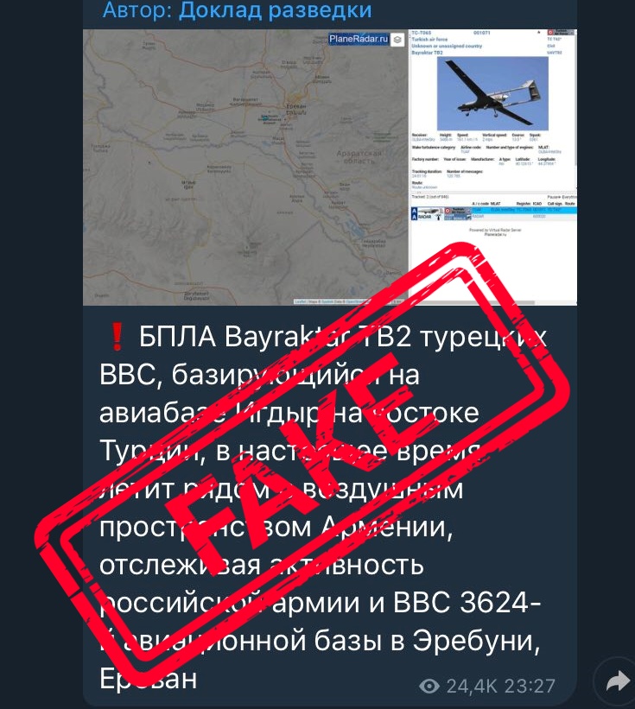Select the blue aircraft marker near Yerevan
Screen dimensions: 635x709
click(267, 118)
